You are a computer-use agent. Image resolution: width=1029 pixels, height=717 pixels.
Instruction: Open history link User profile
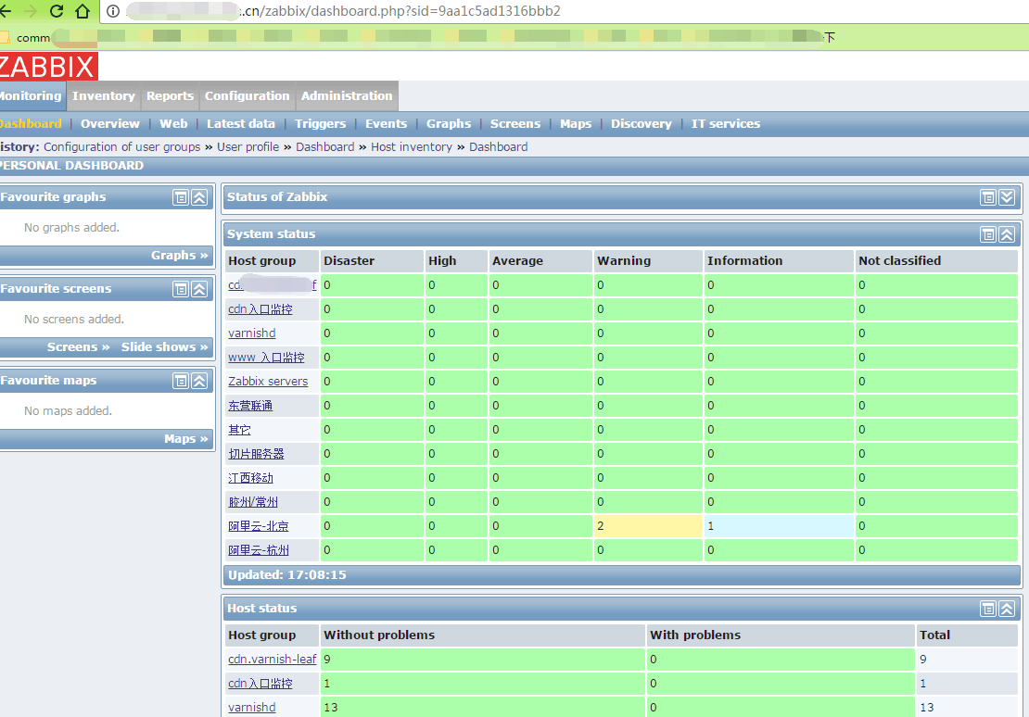click(x=248, y=147)
